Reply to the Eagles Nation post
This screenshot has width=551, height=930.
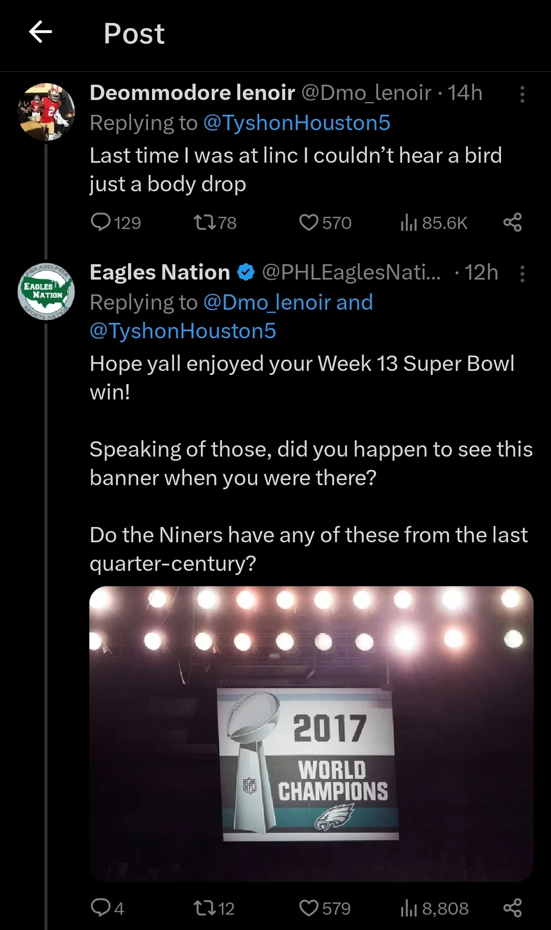(101, 908)
